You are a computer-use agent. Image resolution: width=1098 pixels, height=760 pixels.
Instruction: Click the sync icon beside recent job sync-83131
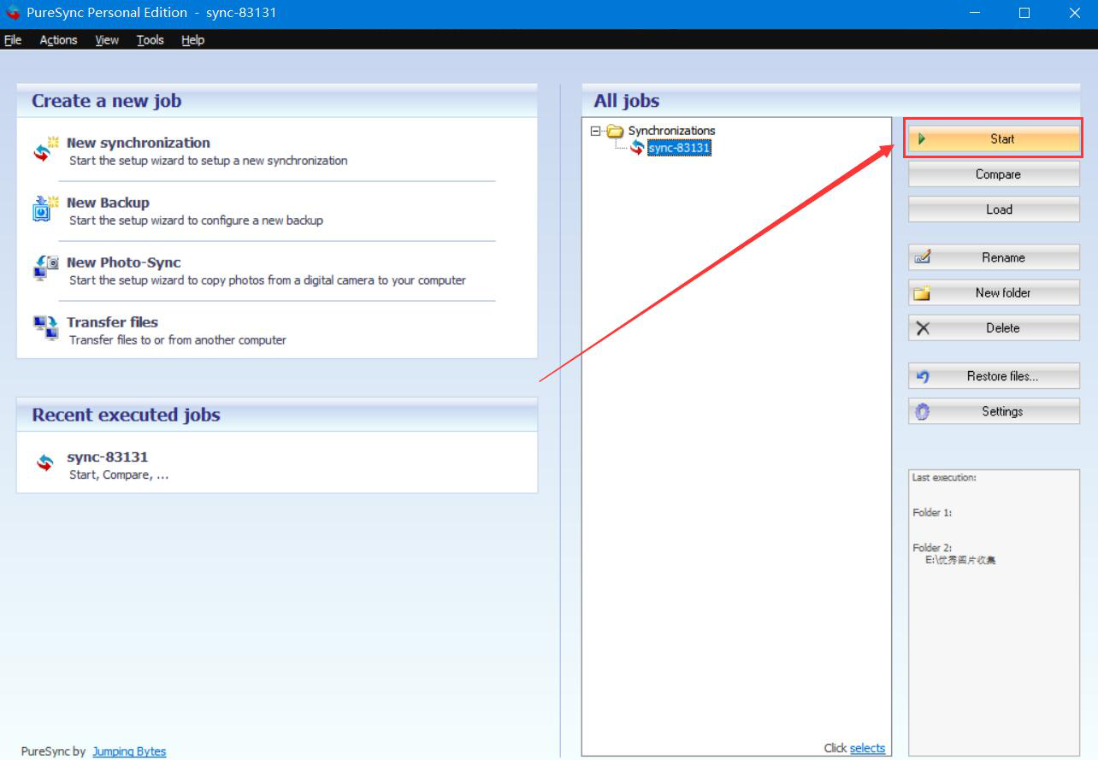tap(45, 462)
